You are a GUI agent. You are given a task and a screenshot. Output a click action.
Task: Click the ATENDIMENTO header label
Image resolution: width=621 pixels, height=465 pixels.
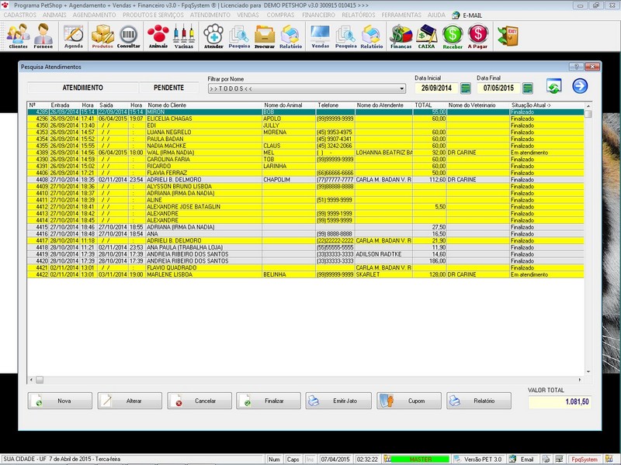[83, 88]
